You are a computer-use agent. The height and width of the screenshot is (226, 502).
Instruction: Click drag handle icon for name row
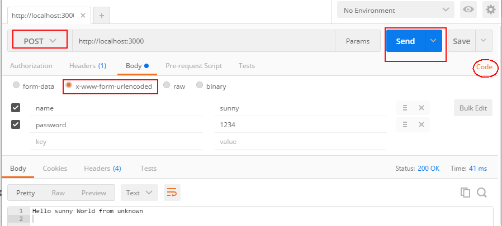pyautogui.click(x=405, y=108)
